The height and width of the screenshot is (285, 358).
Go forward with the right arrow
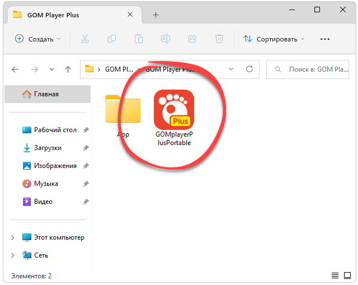35,69
